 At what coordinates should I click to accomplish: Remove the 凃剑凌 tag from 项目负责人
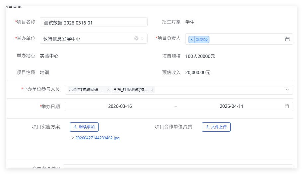[x=191, y=40]
